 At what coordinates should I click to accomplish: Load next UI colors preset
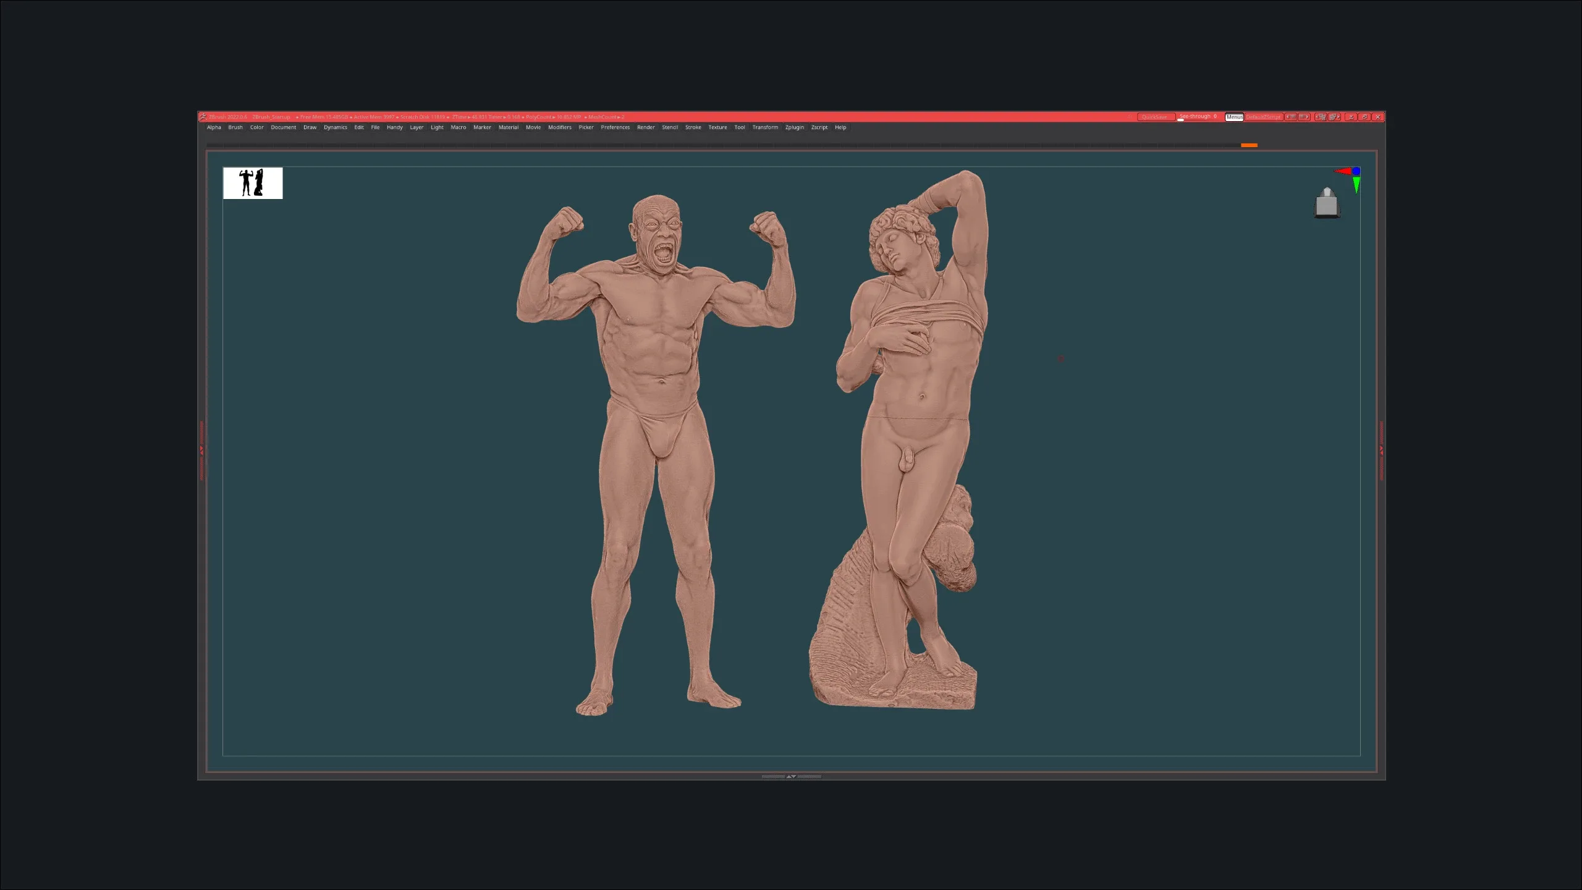(x=1304, y=117)
